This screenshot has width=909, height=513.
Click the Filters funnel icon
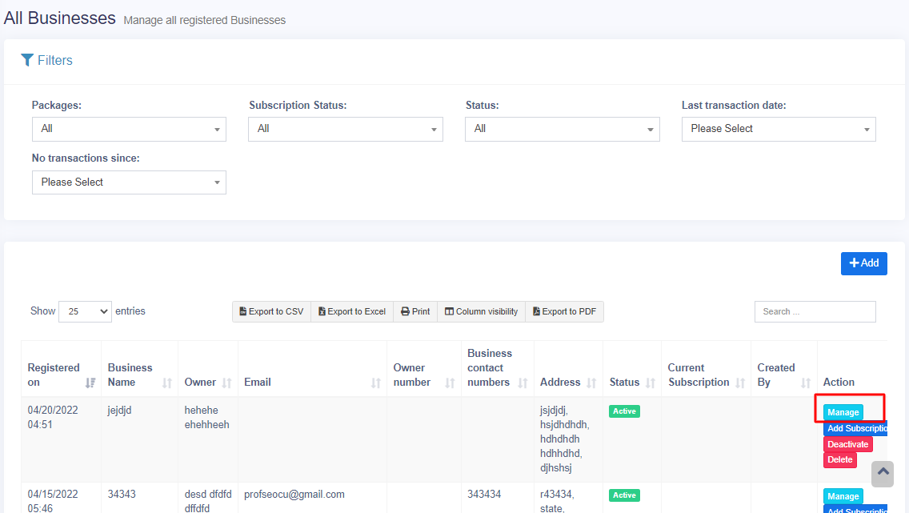27,60
